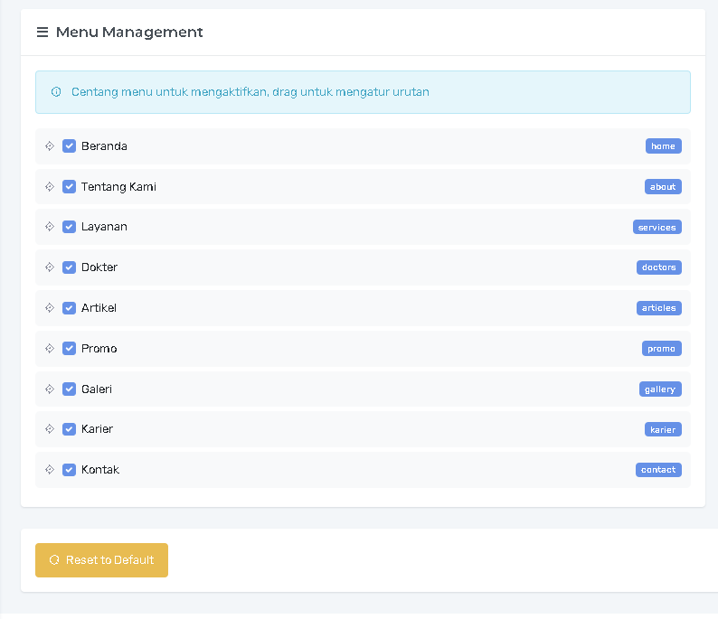The height and width of the screenshot is (619, 718).
Task: Click the drag handle icon beside Tentang Kami
Action: point(50,187)
